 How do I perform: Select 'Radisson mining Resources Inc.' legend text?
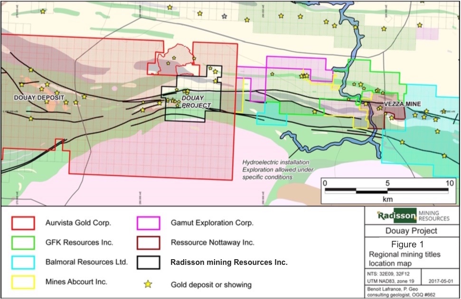coord(229,263)
